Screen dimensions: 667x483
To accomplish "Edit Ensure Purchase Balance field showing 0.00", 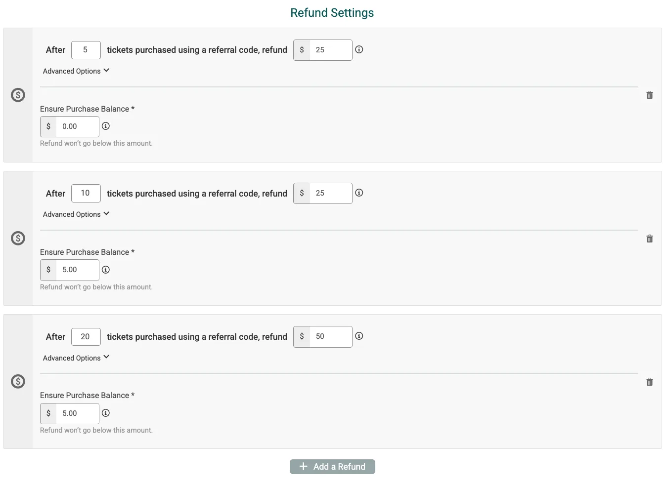I will pos(78,126).
